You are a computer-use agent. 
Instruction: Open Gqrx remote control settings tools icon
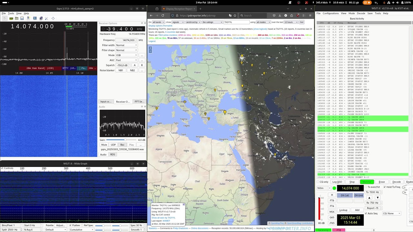point(46,18)
